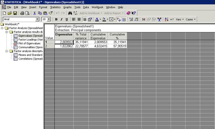Select the Workbook1* root node

[12, 24]
